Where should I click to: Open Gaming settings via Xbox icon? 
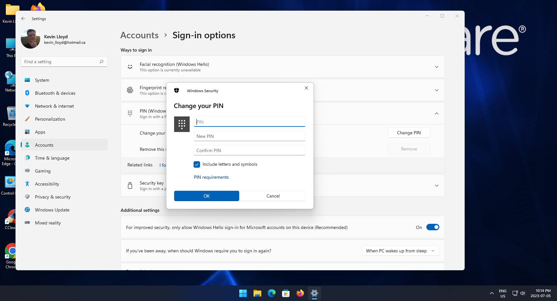coord(27,171)
